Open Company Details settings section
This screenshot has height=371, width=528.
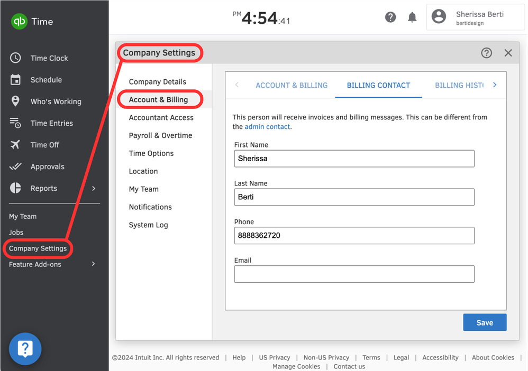[x=157, y=82]
